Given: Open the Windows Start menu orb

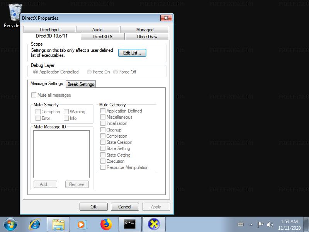Looking at the screenshot, I should (10, 224).
